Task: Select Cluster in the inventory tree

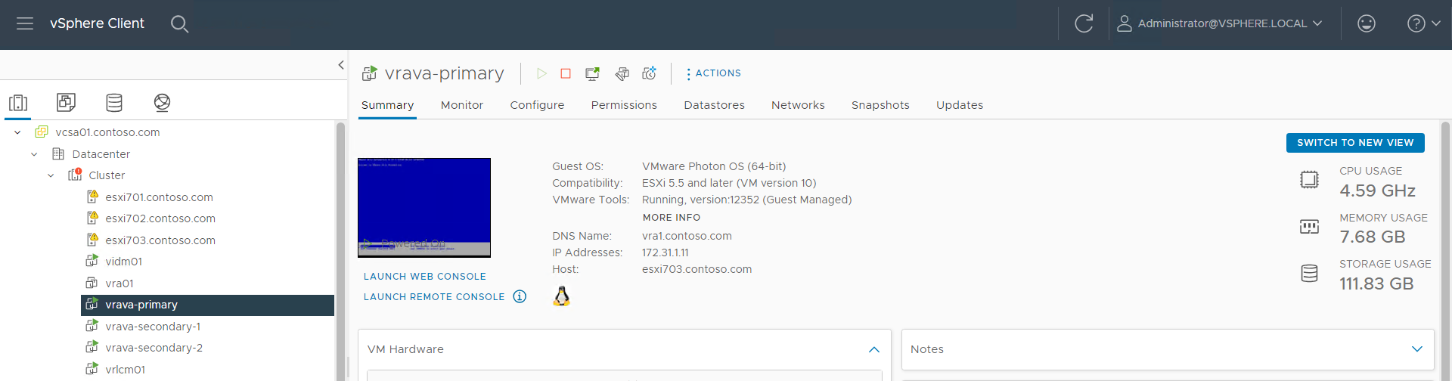Action: tap(107, 175)
